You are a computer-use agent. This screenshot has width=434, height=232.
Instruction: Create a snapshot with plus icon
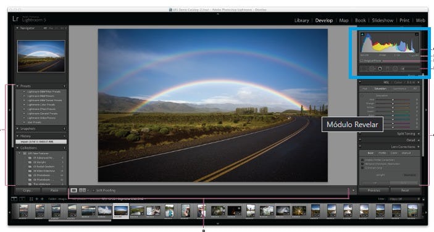click(x=64, y=128)
